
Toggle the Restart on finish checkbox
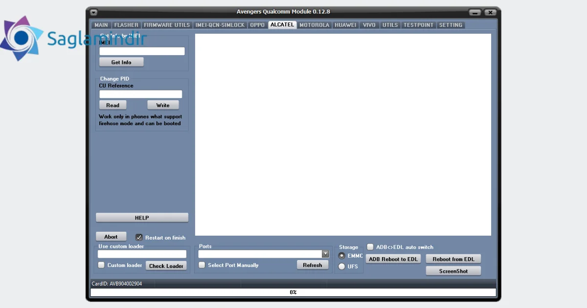point(139,237)
